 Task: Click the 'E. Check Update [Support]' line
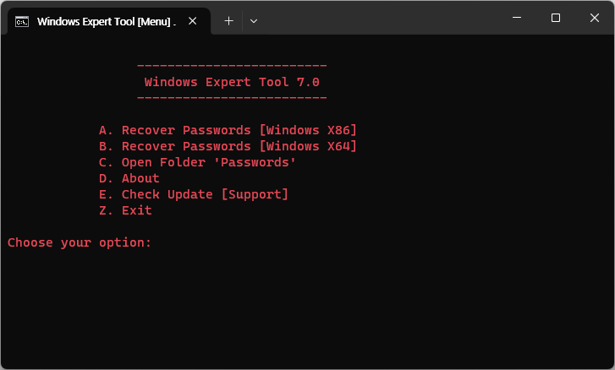(x=193, y=194)
